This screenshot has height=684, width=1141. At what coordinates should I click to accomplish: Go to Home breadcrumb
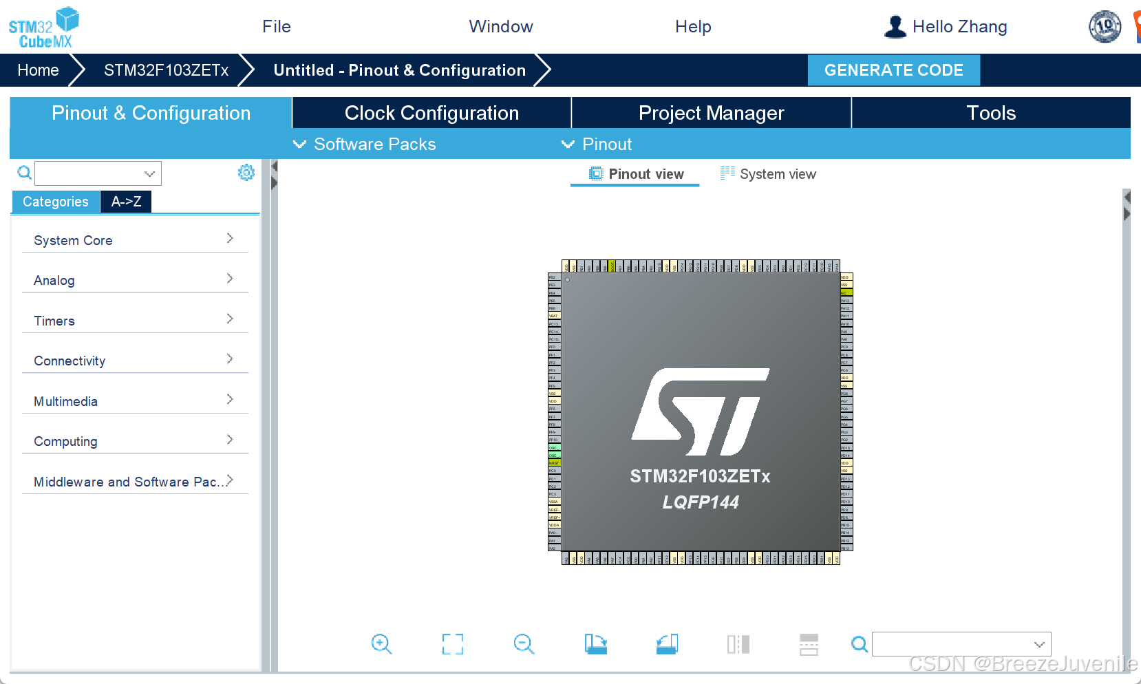click(x=39, y=70)
